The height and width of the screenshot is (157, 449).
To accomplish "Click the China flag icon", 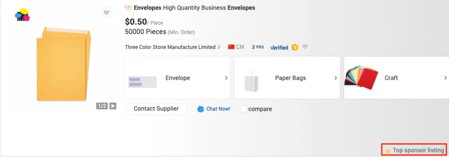I will [x=232, y=47].
